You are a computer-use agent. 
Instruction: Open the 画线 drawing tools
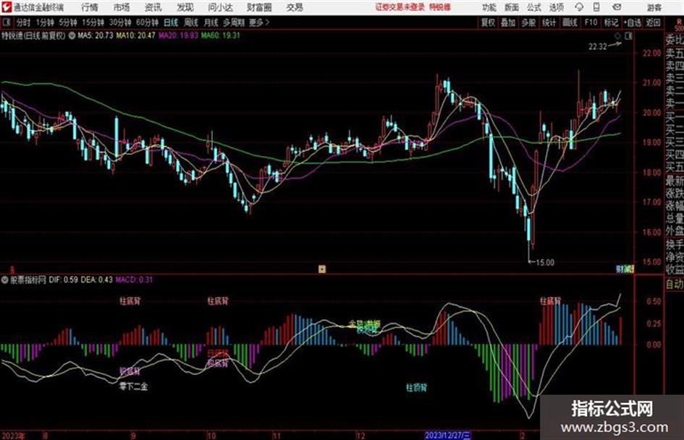[x=570, y=22]
